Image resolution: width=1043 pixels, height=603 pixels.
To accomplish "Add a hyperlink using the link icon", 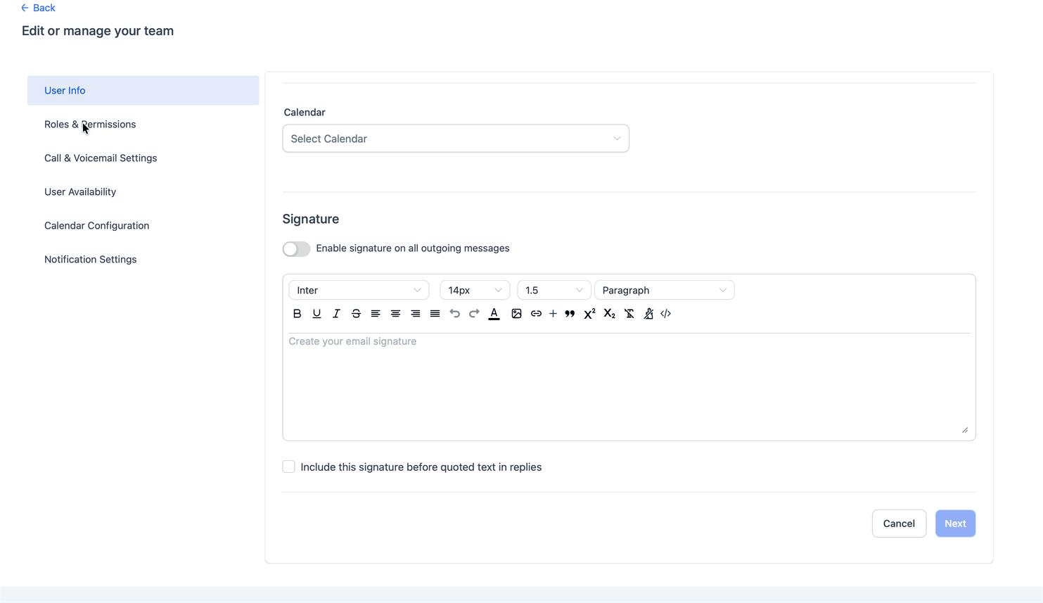I will coord(536,314).
